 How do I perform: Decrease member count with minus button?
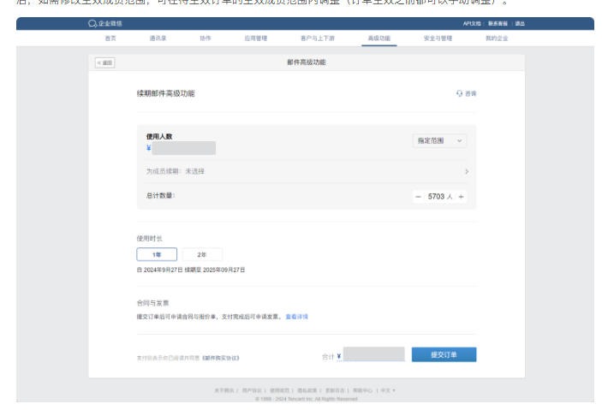pos(418,197)
